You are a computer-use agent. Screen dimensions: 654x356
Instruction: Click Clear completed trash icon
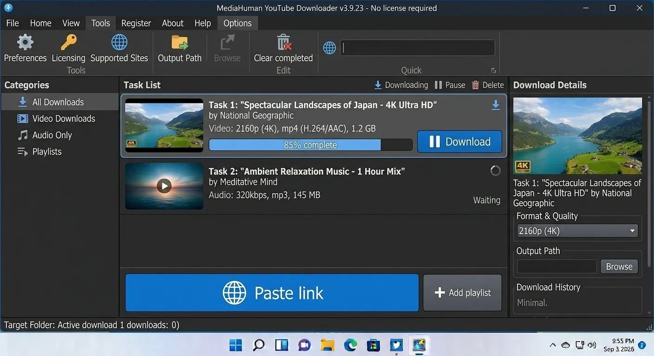coord(283,43)
